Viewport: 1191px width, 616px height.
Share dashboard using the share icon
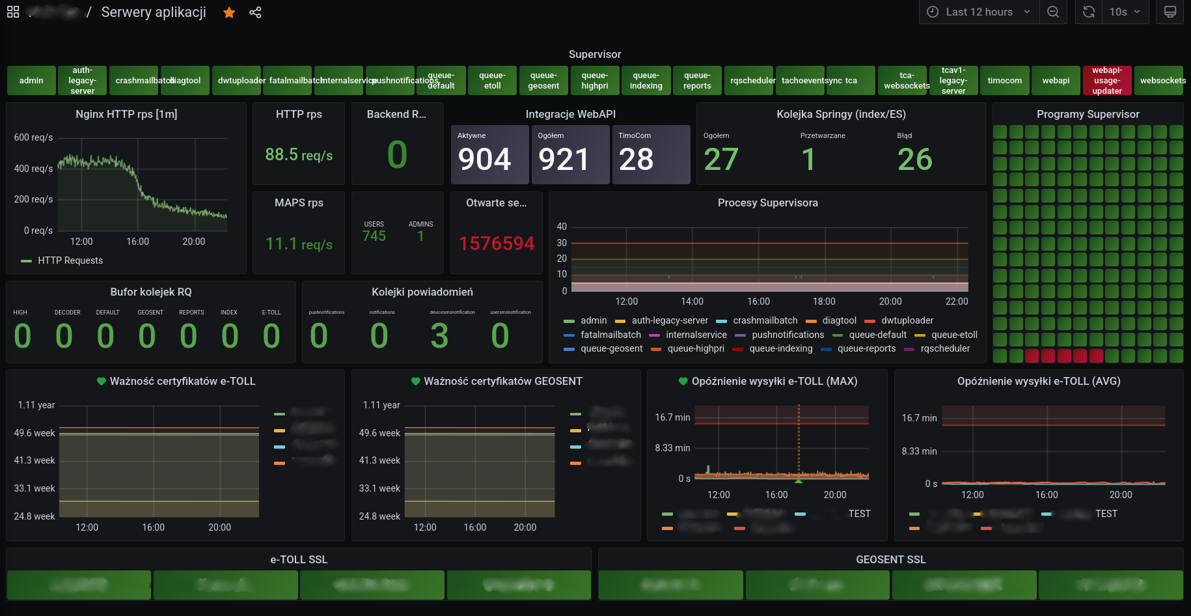tap(255, 12)
